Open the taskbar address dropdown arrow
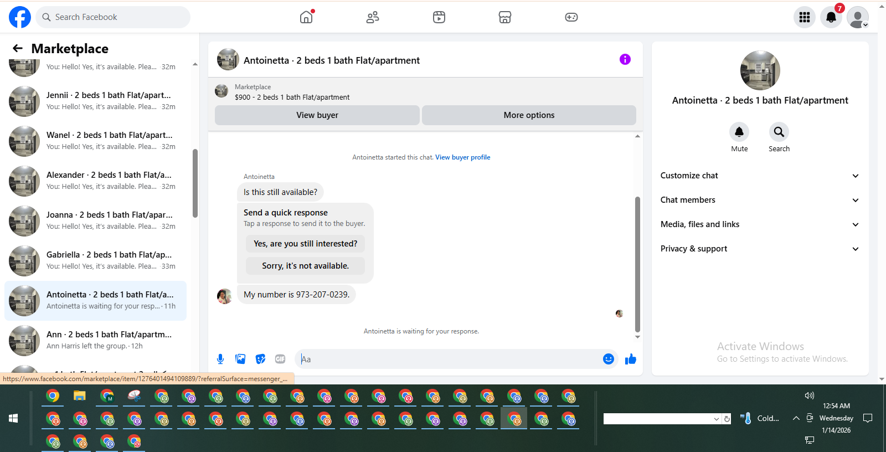 [x=717, y=419]
